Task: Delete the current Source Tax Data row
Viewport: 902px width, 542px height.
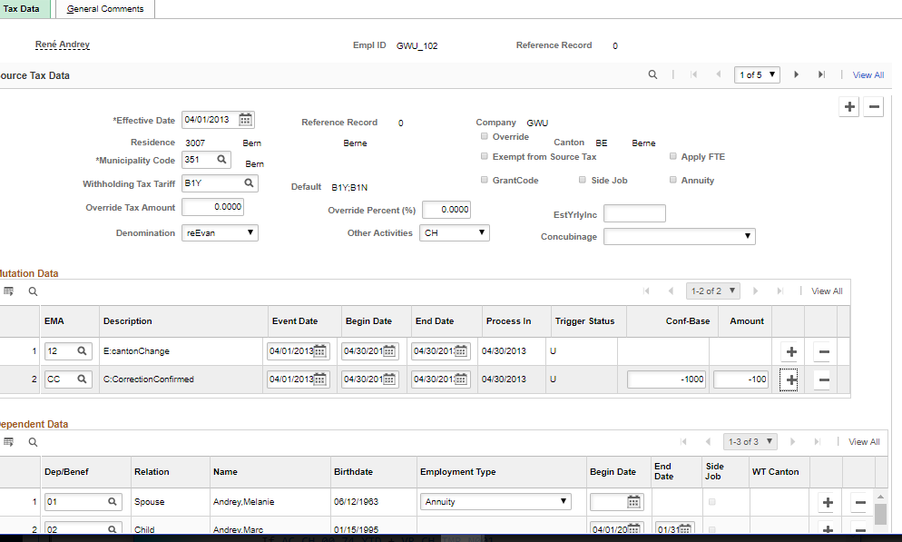Action: (x=874, y=107)
